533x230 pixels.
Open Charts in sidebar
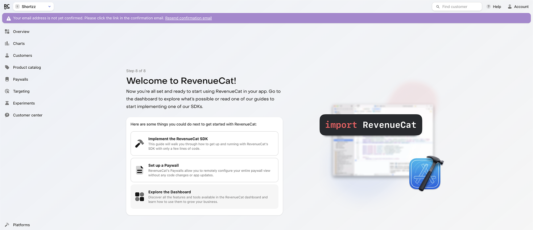coord(19,43)
